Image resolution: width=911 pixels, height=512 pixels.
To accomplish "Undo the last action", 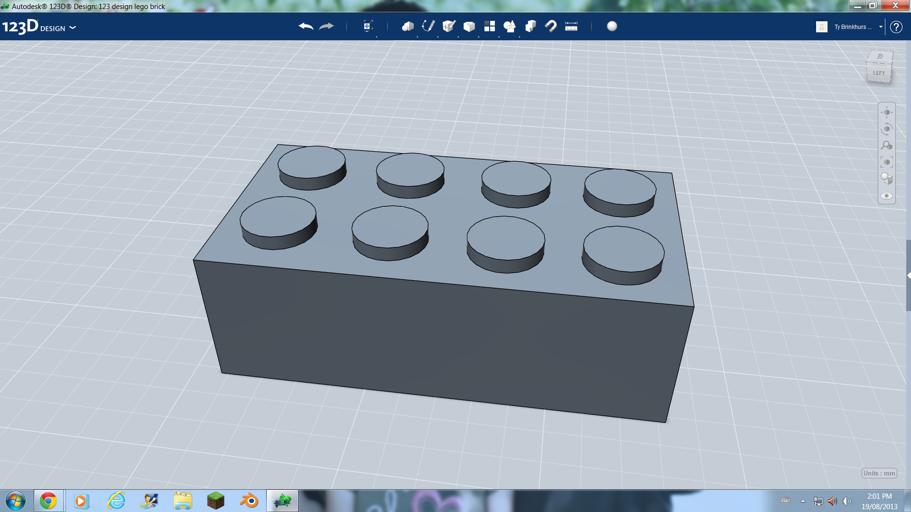I will [306, 27].
